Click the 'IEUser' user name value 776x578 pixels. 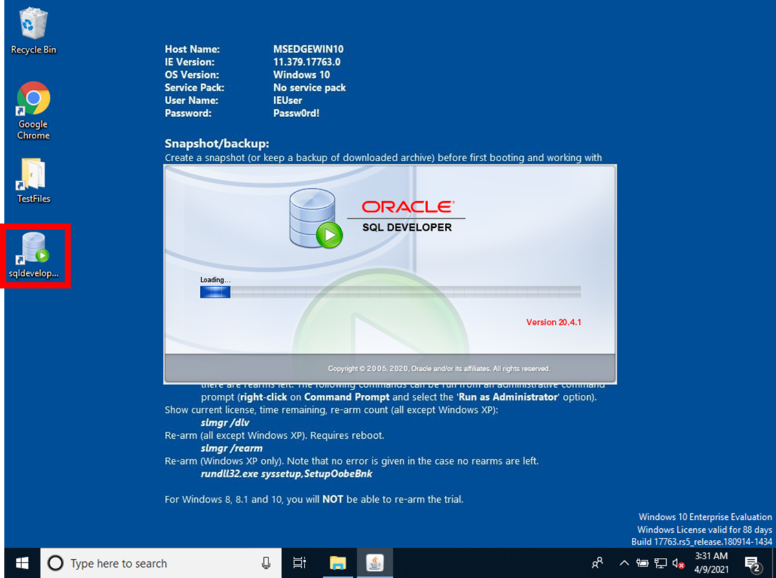[x=288, y=100]
